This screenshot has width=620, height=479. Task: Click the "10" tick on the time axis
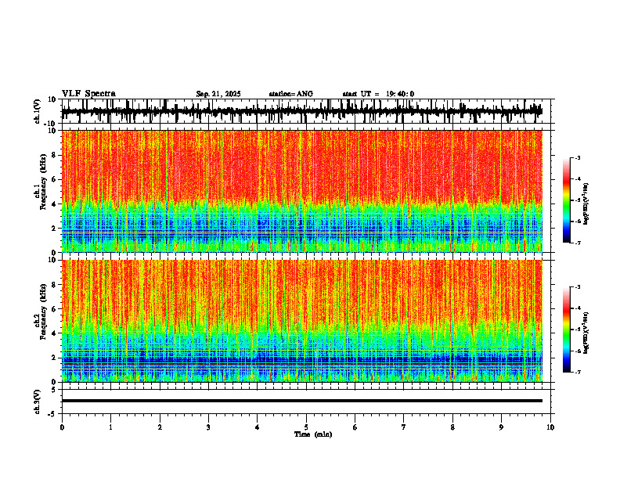coord(550,427)
